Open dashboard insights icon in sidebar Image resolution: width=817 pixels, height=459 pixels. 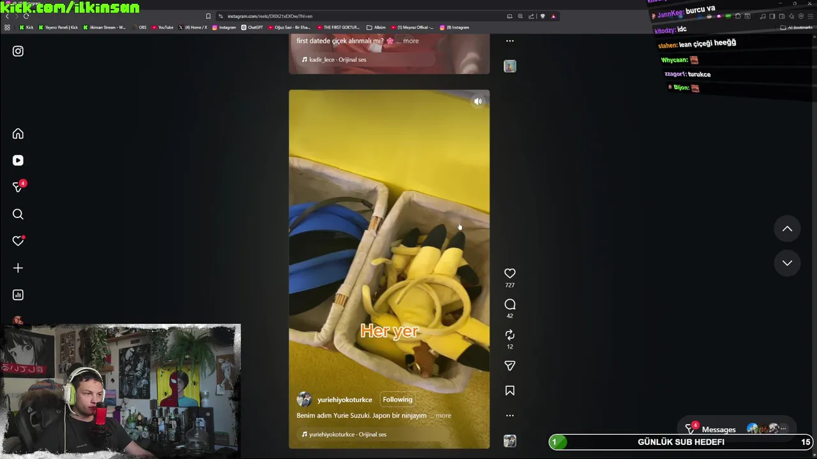(x=18, y=295)
